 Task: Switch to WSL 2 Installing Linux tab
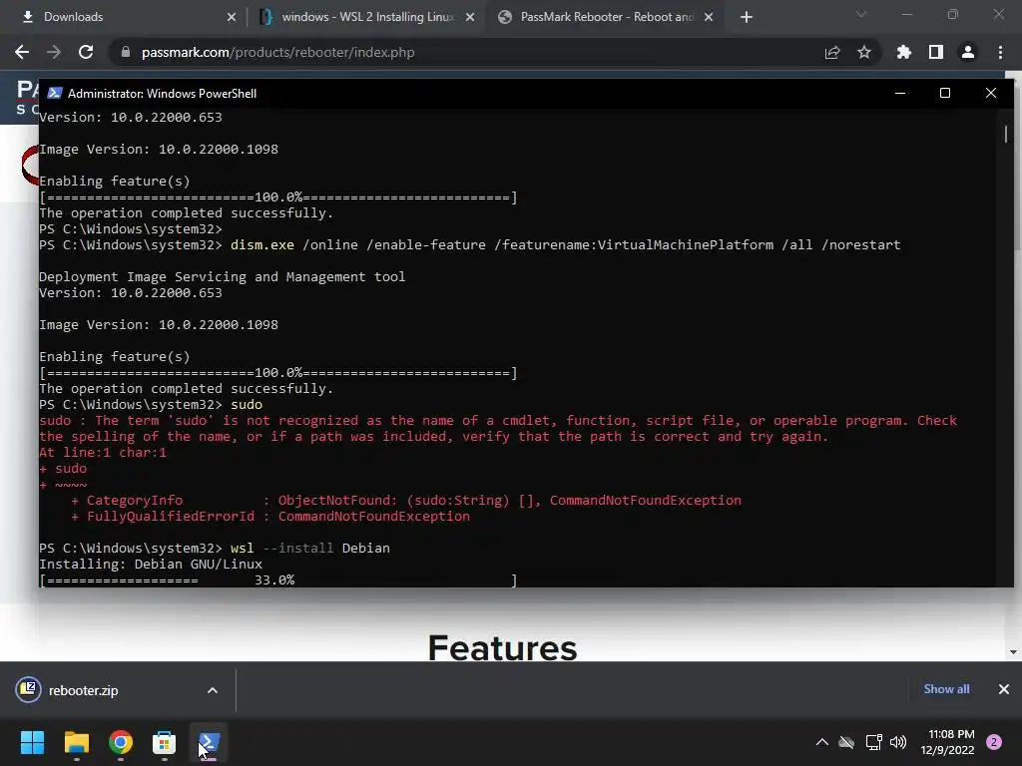coord(365,17)
